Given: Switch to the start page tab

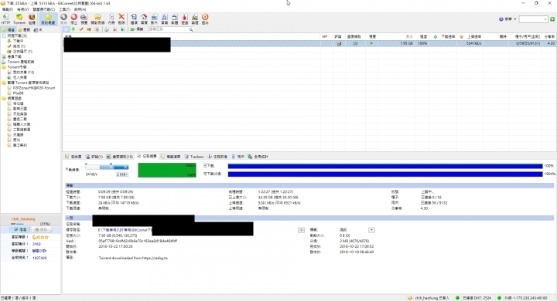Looking at the screenshot, I should [73, 157].
